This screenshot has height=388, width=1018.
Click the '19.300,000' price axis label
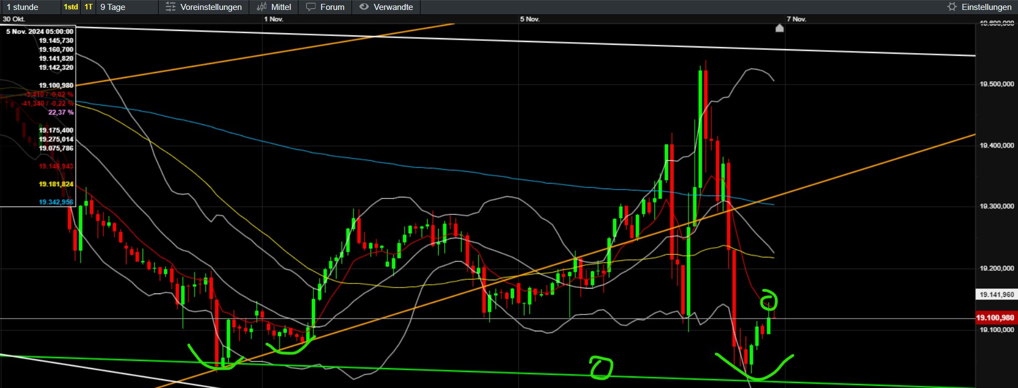click(997, 206)
